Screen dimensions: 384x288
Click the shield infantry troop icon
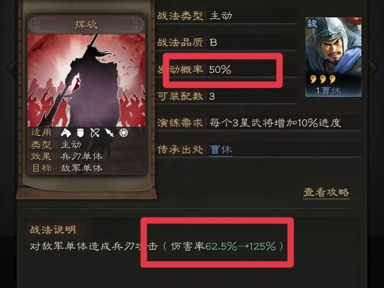tap(80, 133)
